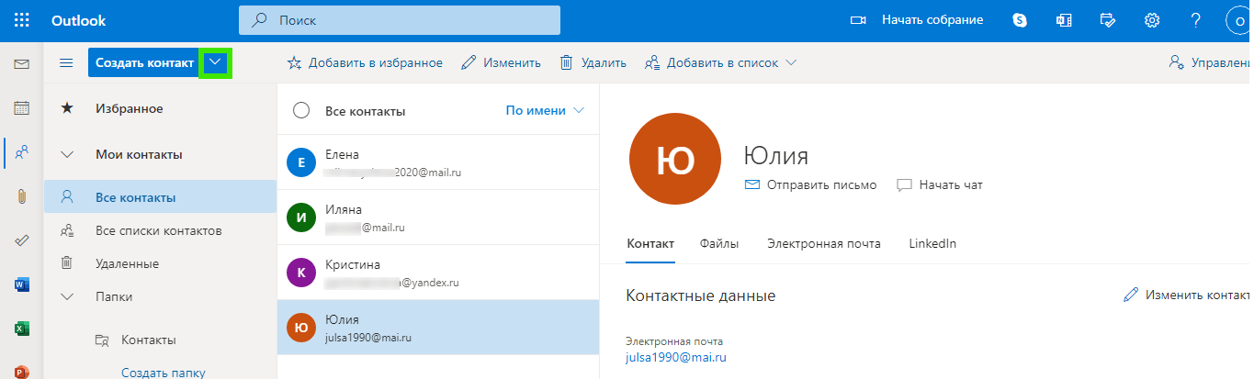Screen dimensions: 1254x379
Task: Switch to Mail in left rail
Action: [x=22, y=64]
